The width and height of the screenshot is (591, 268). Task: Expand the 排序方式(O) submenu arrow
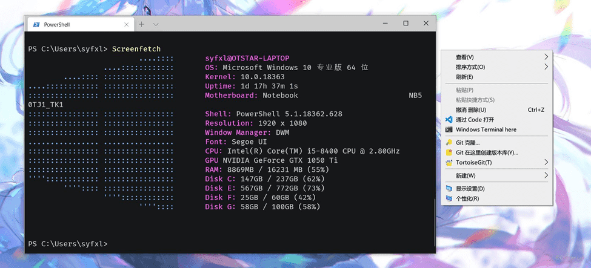[x=546, y=67]
